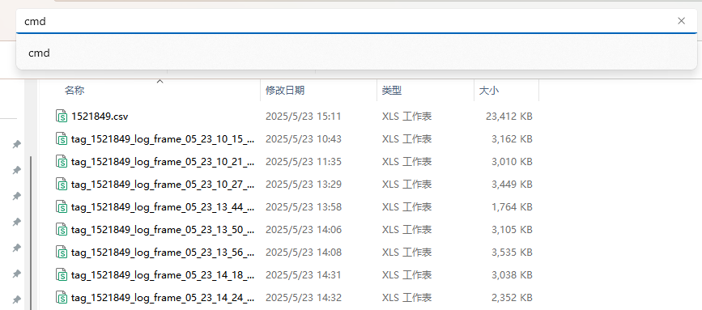This screenshot has height=310, width=702.
Task: Select file name tag_1521849_log_frame_05_23_10_27_
Action: click(x=163, y=185)
